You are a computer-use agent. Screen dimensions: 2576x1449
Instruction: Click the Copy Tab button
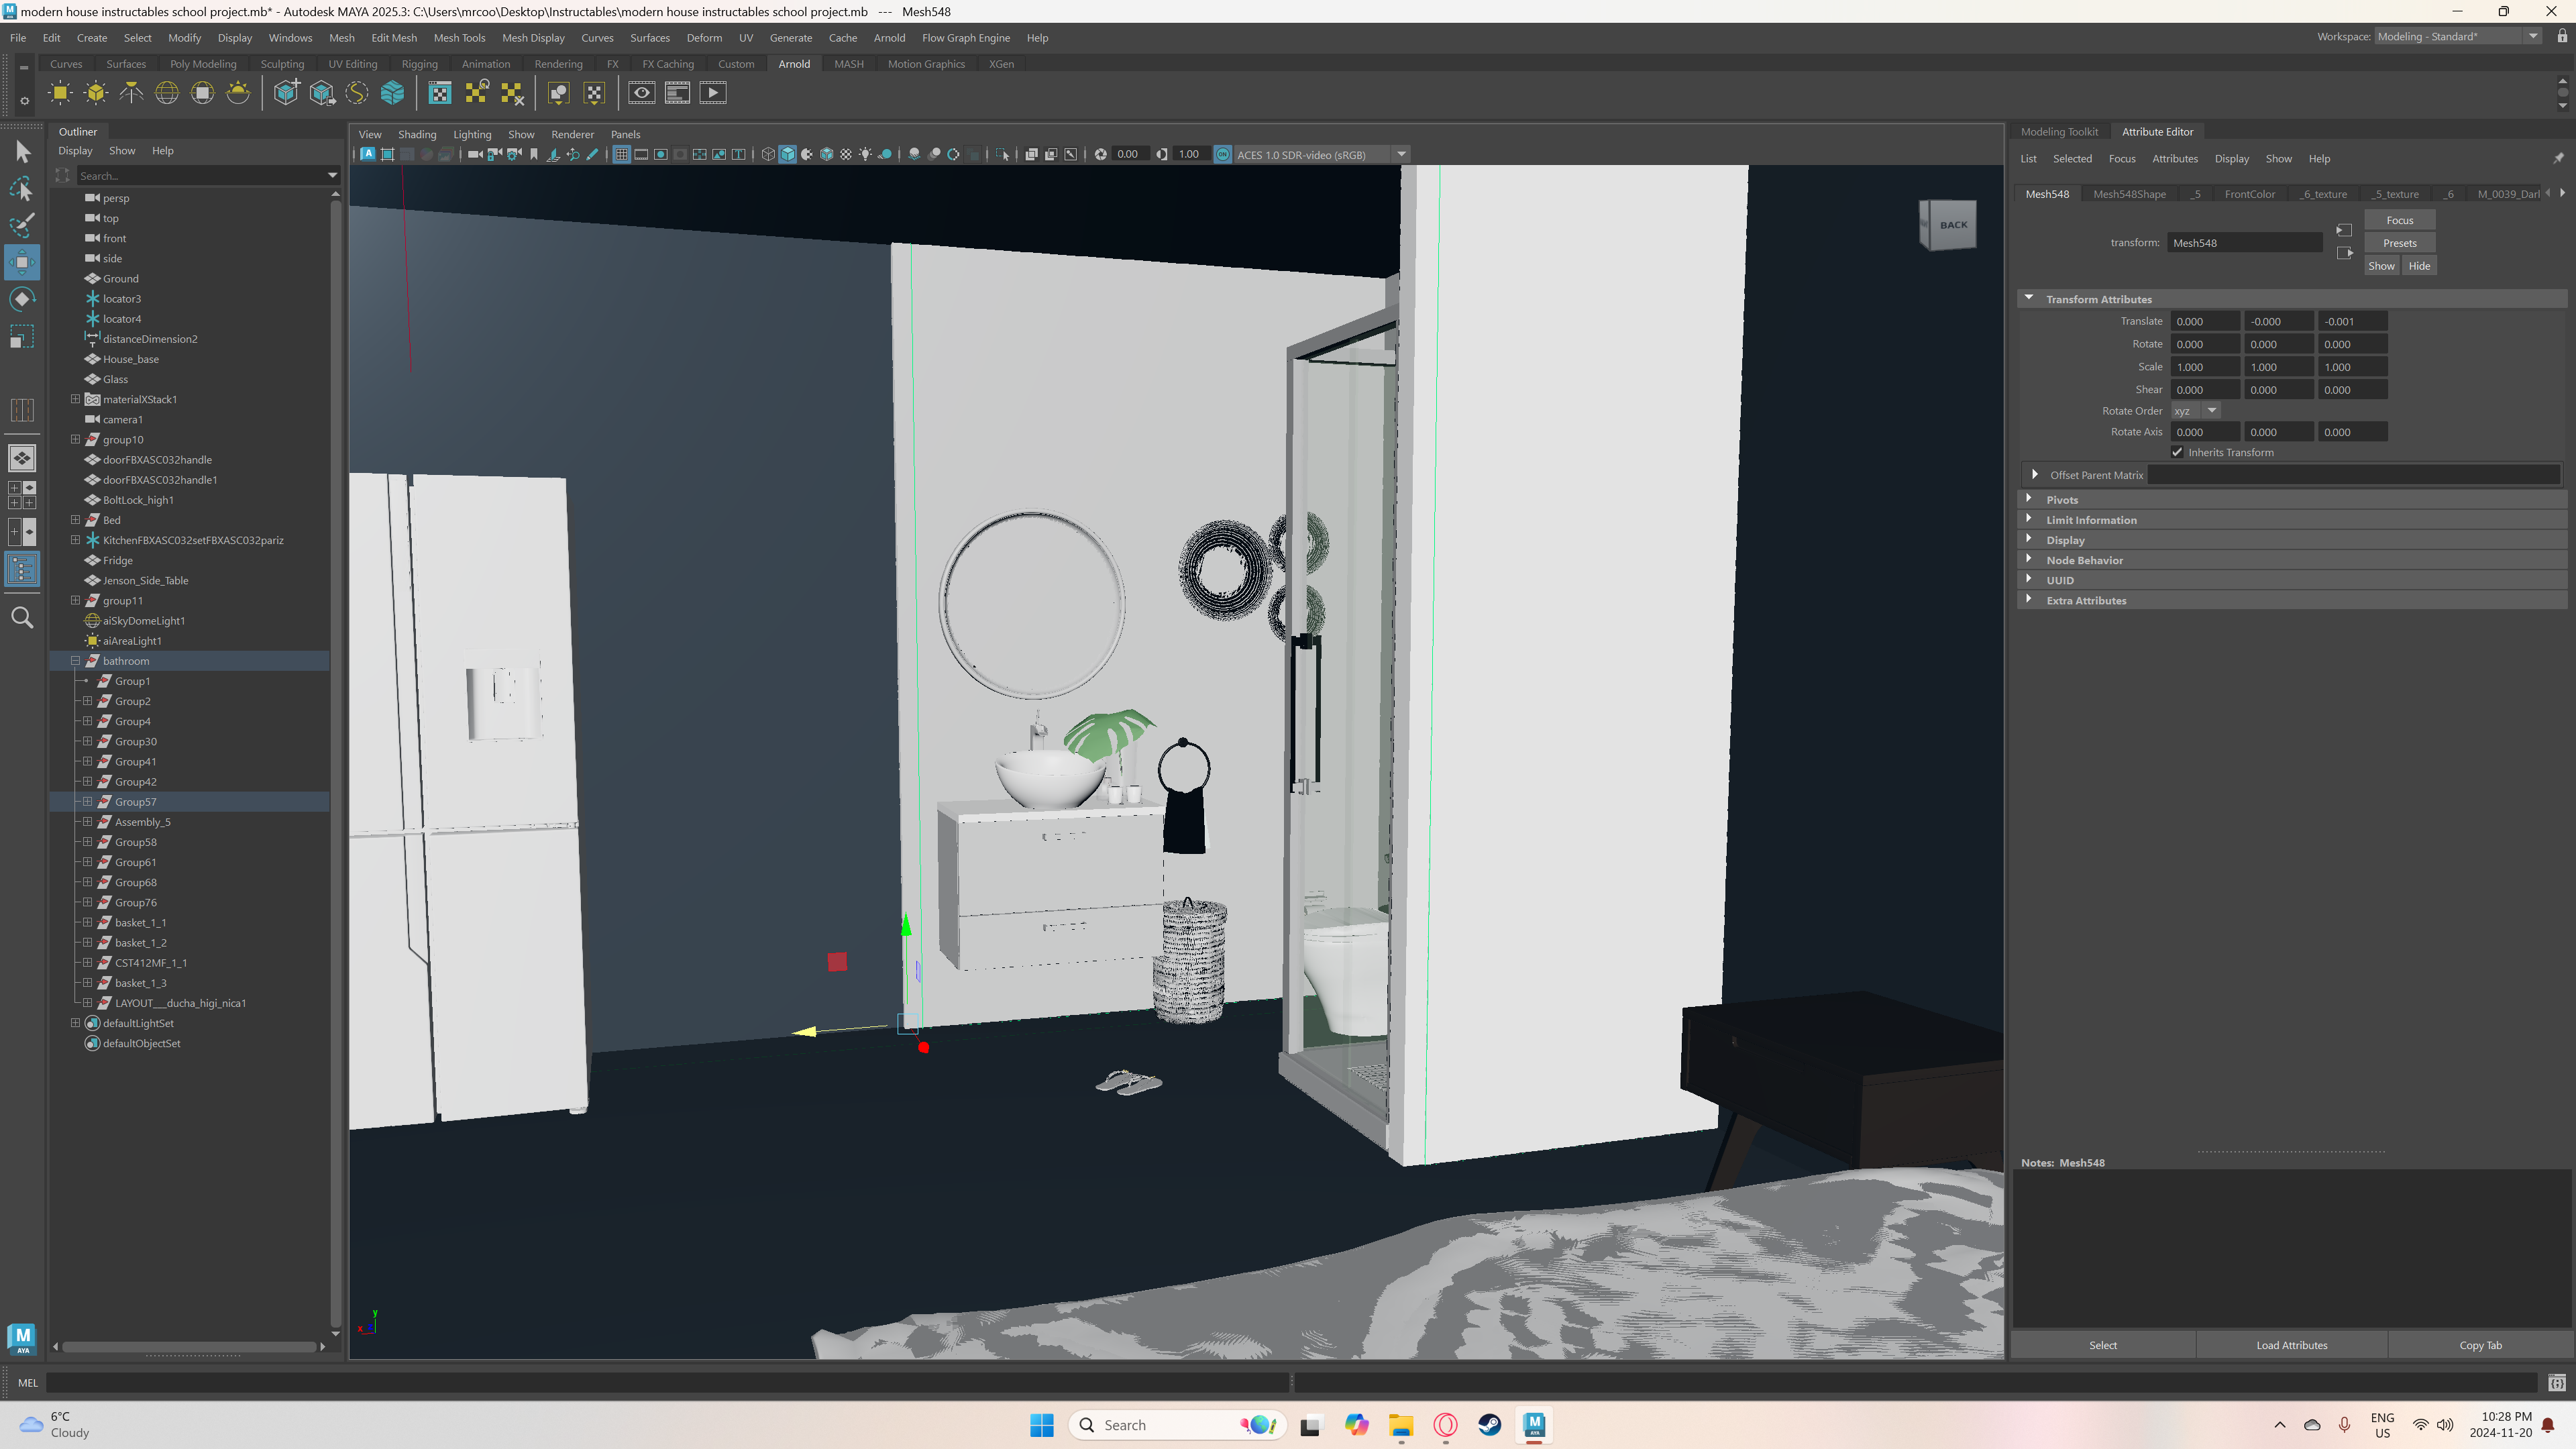pyautogui.click(x=2480, y=1345)
